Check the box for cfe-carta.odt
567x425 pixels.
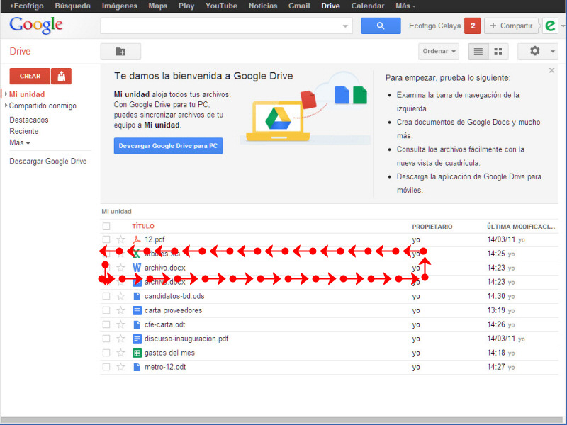pyautogui.click(x=106, y=324)
